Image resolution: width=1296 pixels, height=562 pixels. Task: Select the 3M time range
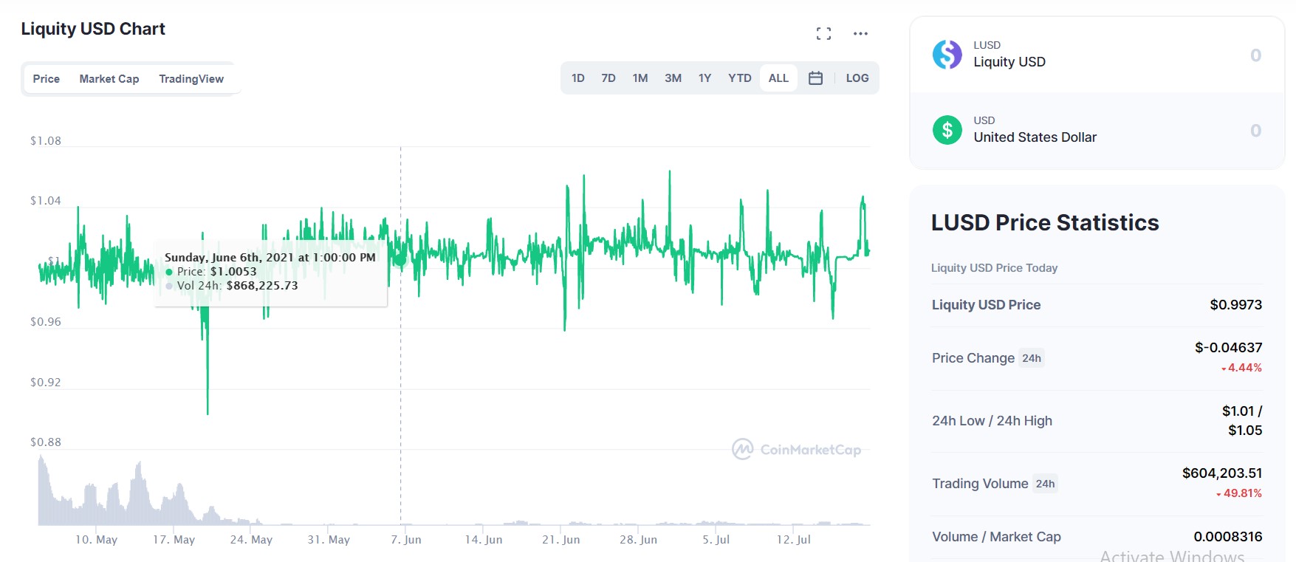click(673, 78)
